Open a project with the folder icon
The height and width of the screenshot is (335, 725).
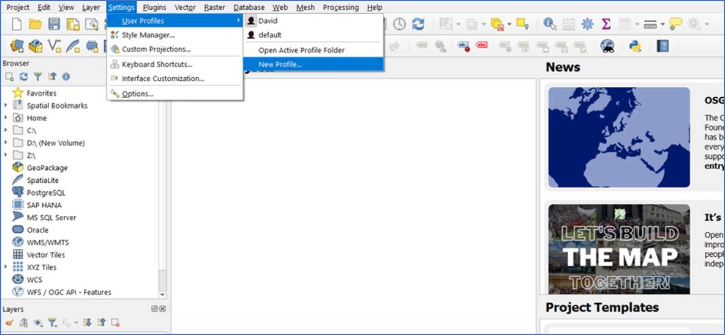pos(36,24)
